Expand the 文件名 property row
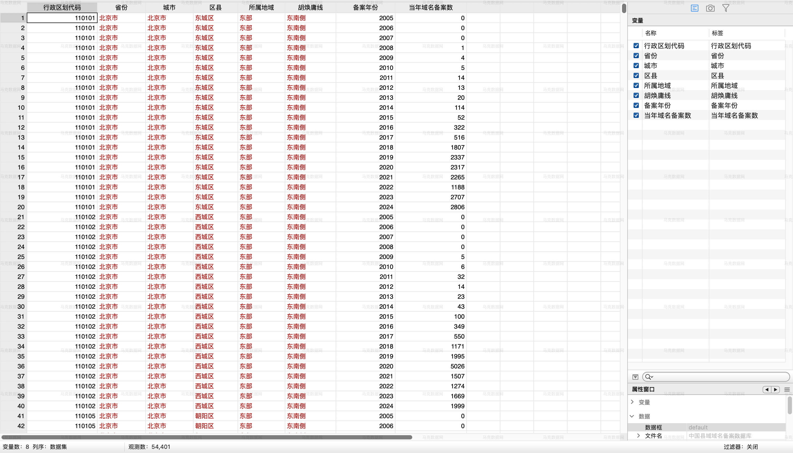The image size is (793, 453). (639, 435)
